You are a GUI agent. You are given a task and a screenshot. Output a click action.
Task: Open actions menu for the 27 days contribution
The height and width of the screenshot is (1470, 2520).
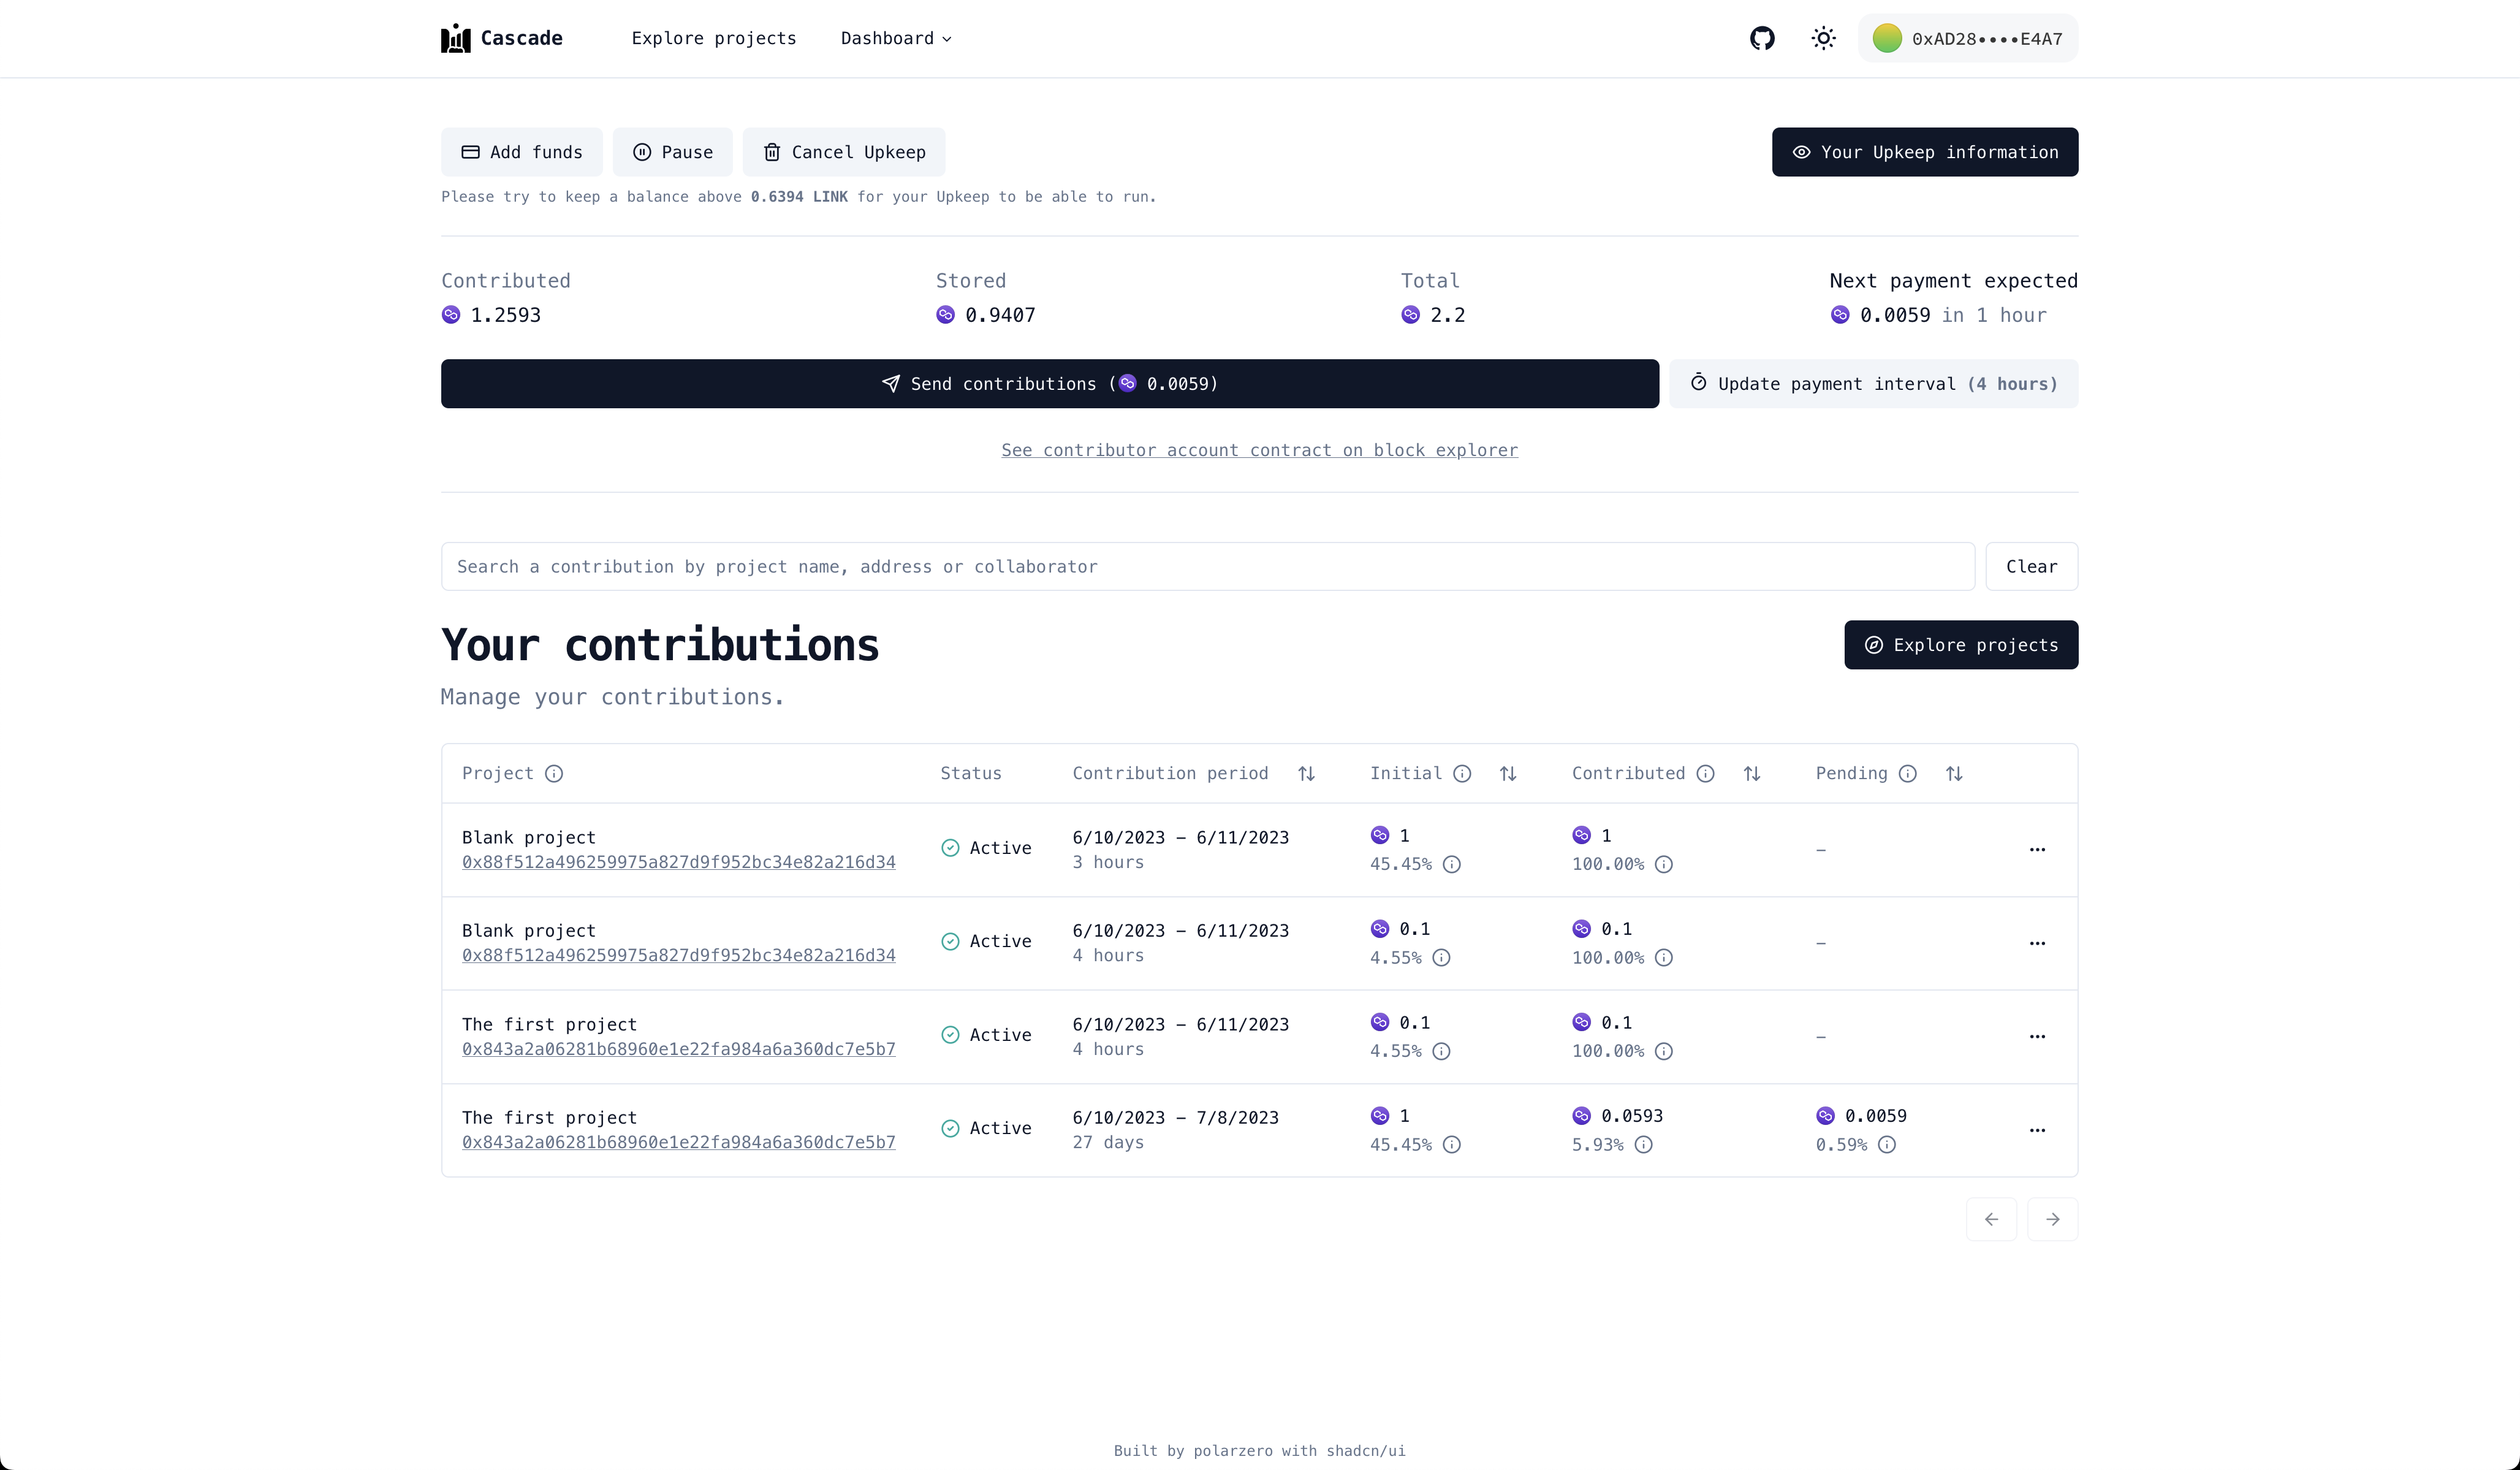tap(2037, 1130)
